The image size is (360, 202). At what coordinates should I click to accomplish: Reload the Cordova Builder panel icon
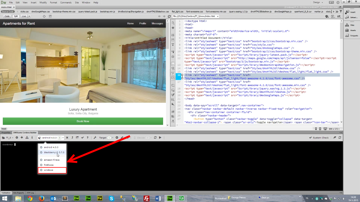(x=340, y=138)
